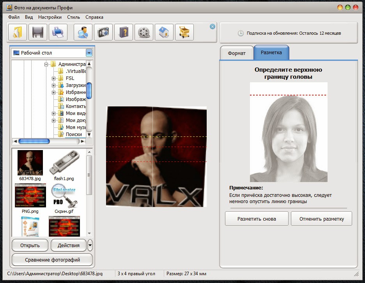Click the Отменить разметку button
365x283 pixels.
[321, 219]
